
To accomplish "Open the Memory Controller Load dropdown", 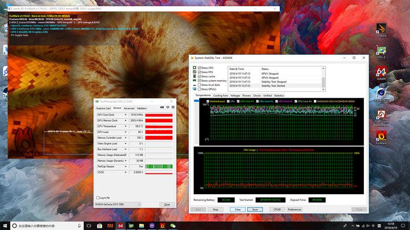I will (126, 137).
